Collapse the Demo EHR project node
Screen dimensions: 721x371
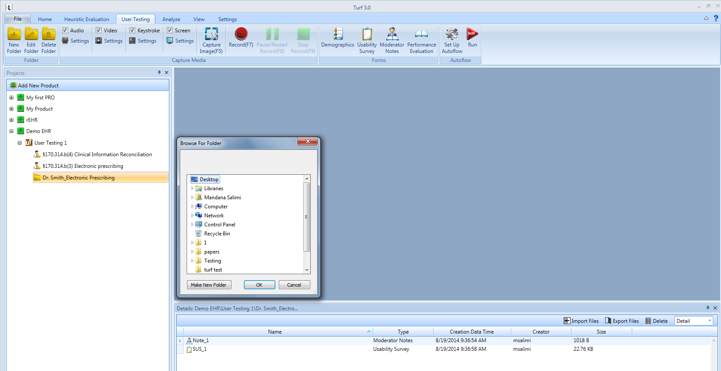(12, 131)
